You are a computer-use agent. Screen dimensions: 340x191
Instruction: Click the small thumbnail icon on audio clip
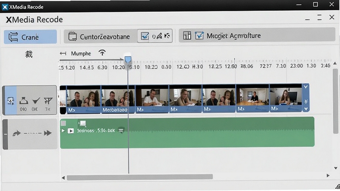[x=82, y=123]
